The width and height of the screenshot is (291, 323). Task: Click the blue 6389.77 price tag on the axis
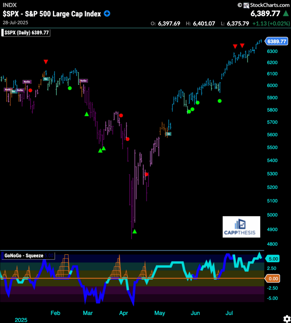click(x=276, y=41)
